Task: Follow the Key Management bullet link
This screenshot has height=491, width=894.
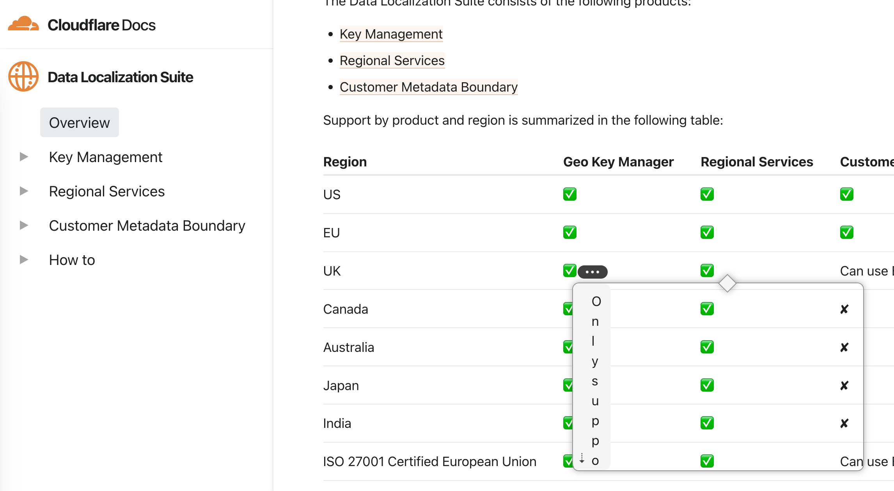Action: [391, 34]
